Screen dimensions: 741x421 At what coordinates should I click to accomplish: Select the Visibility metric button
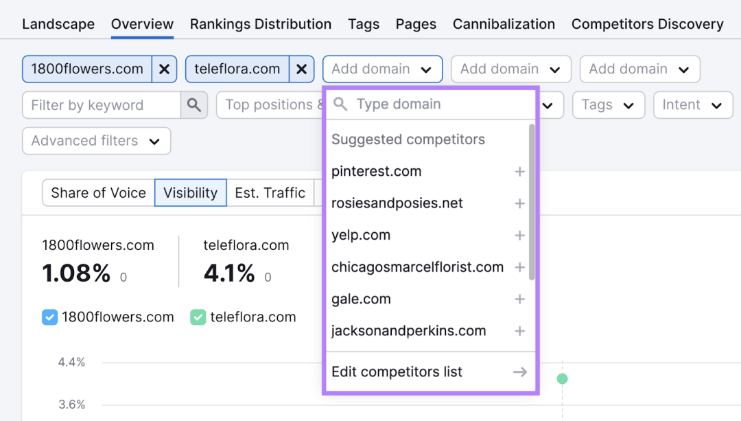pyautogui.click(x=191, y=192)
